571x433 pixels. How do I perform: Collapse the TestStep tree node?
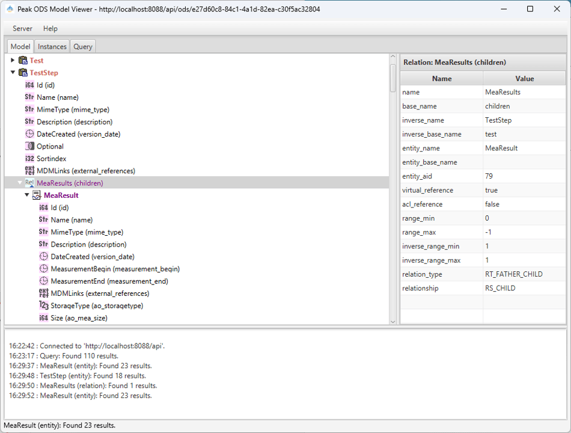point(13,73)
